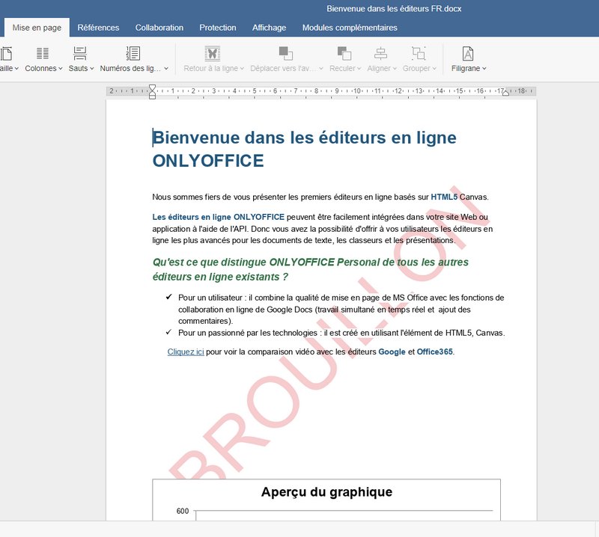Image resolution: width=599 pixels, height=537 pixels.
Task: Click the Aligner icon
Action: 380,53
